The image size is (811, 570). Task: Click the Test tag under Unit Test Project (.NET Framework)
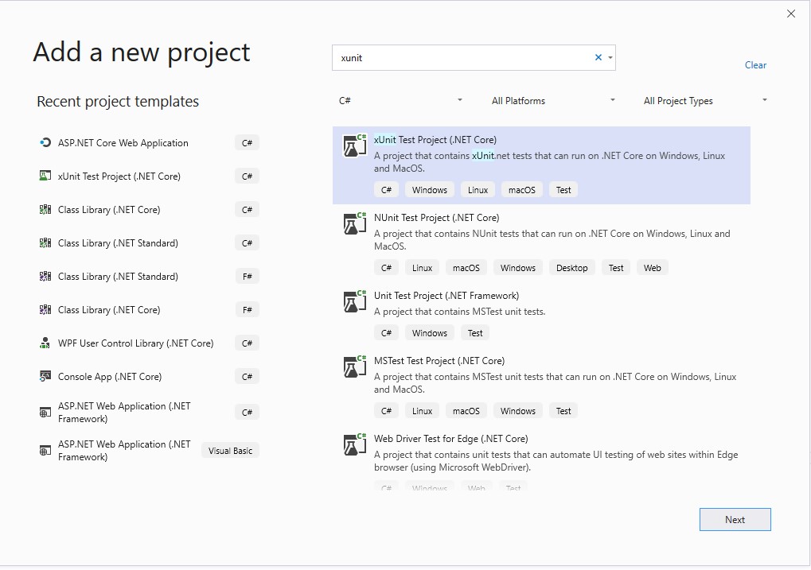coord(475,333)
